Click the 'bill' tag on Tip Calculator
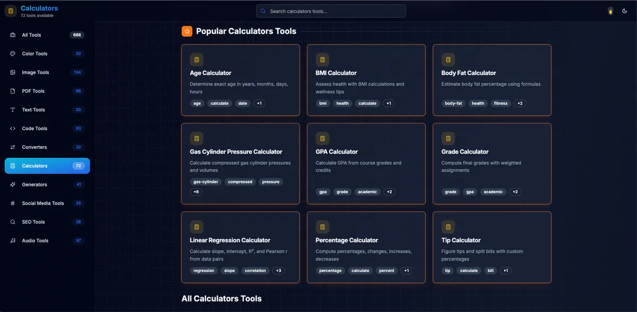Screen dimensions: 637x312 tap(490, 271)
